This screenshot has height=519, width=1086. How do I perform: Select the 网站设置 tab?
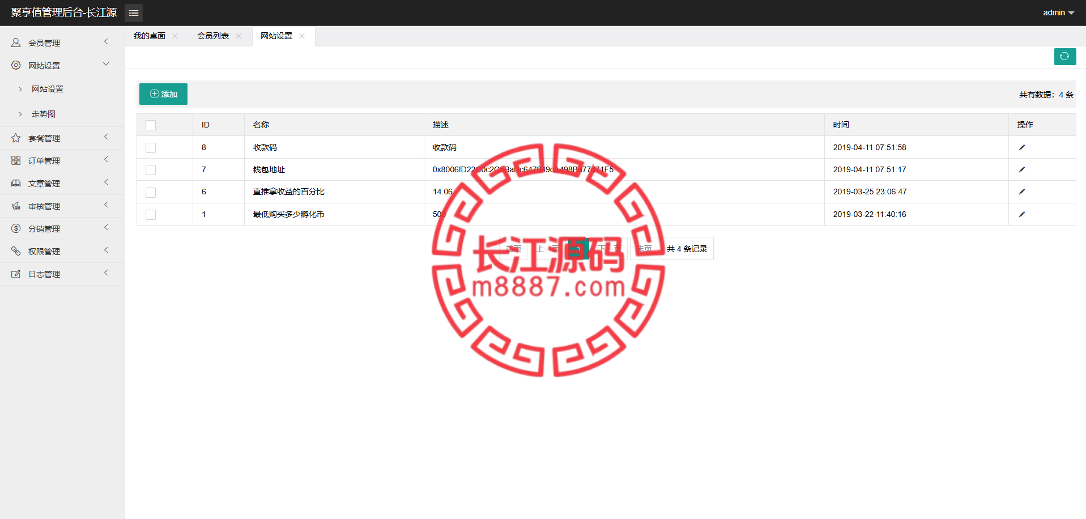click(x=276, y=36)
